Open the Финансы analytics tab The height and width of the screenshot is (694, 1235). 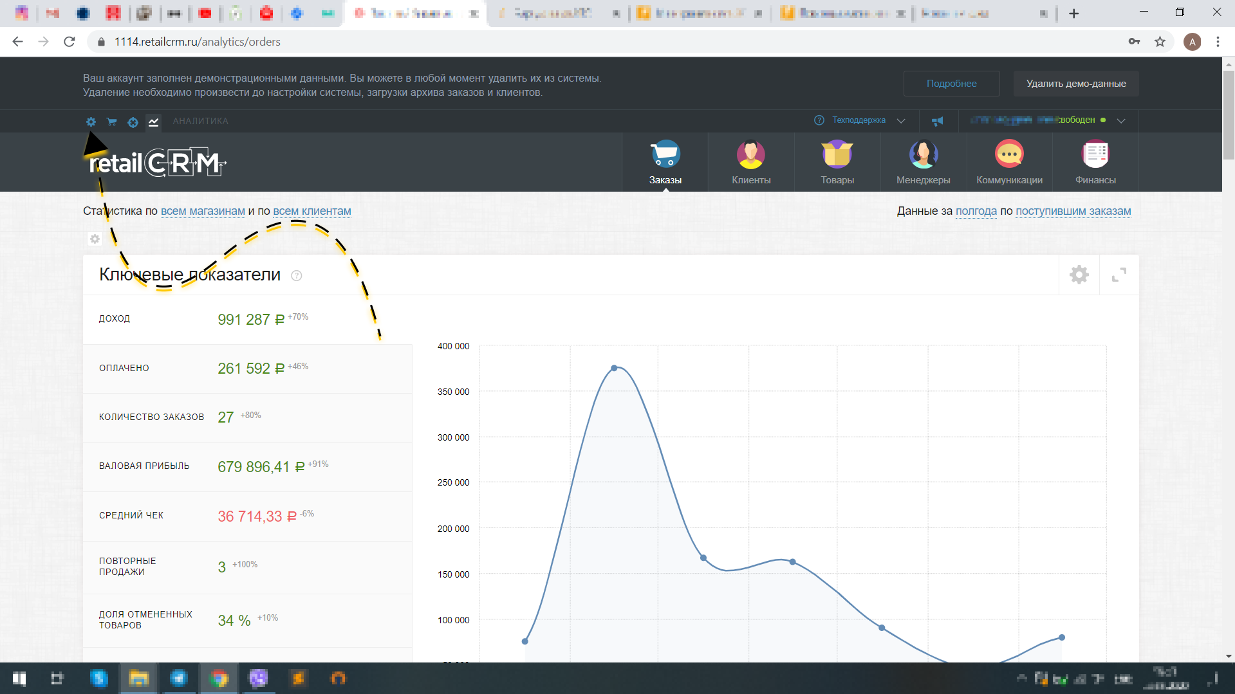1095,163
